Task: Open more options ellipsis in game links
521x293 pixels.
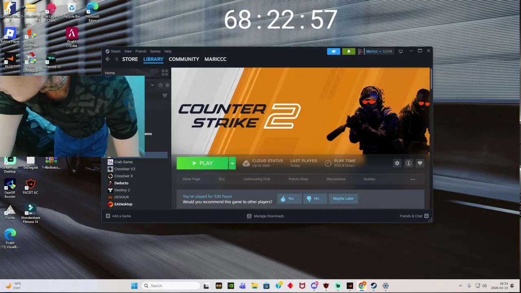Action: (413, 179)
